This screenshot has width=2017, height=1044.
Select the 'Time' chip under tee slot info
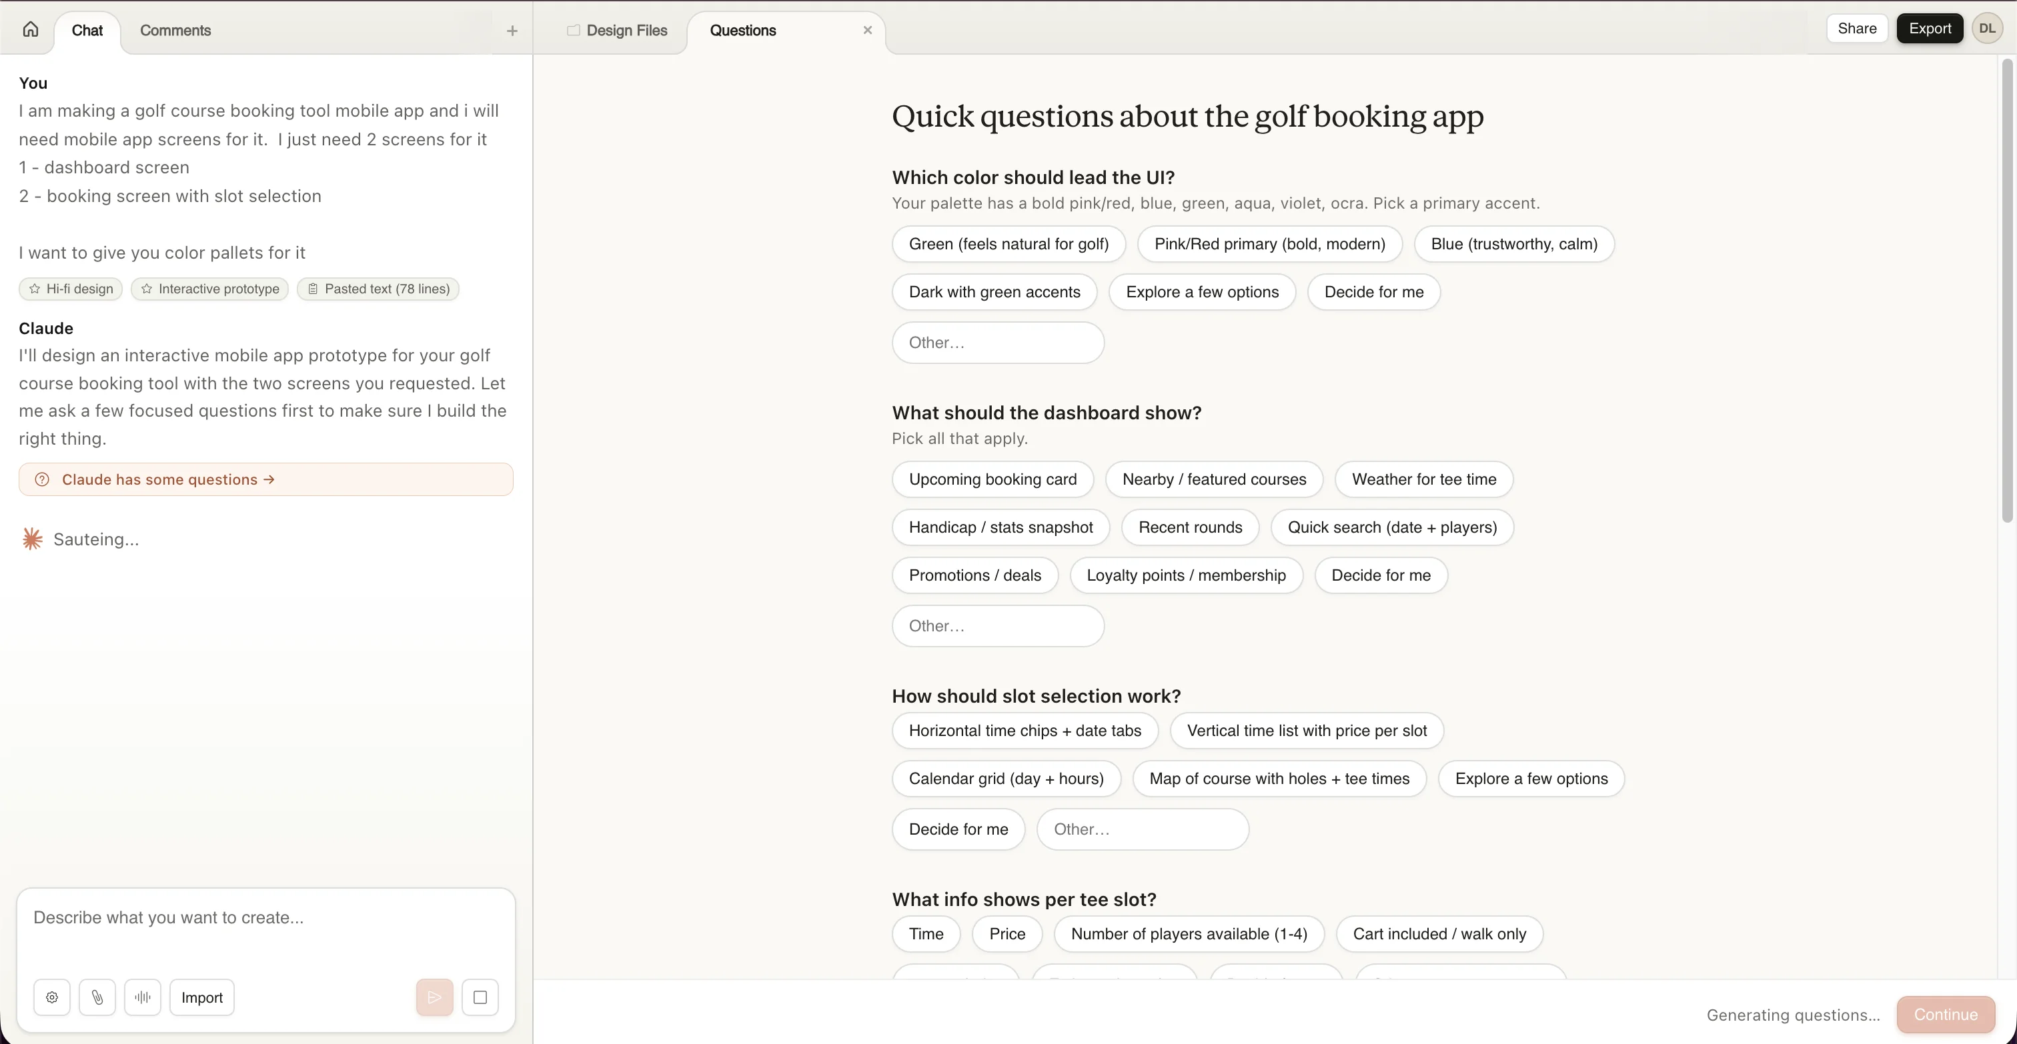coord(926,933)
